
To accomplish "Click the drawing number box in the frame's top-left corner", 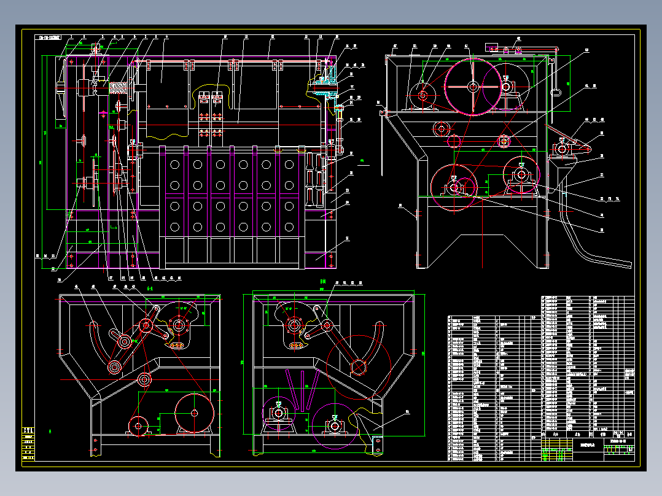I will coord(48,37).
